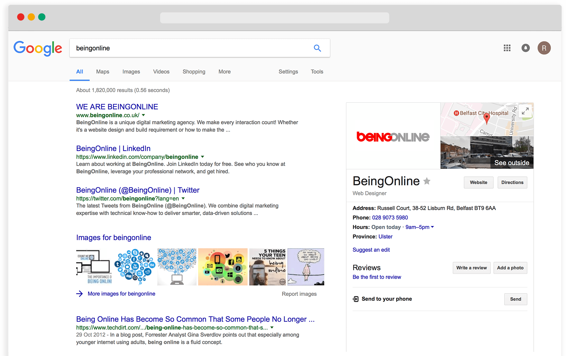Expand the 9am–5pm hours dropdown
The width and height of the screenshot is (566, 356).
[433, 227]
